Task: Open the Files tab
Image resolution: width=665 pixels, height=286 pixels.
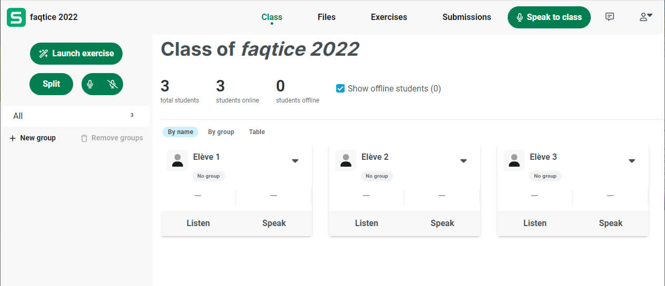Action: point(326,17)
